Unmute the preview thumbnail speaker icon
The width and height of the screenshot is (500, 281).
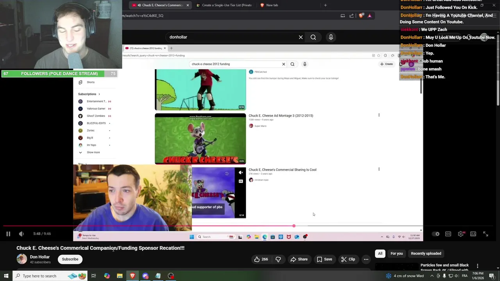(x=241, y=173)
